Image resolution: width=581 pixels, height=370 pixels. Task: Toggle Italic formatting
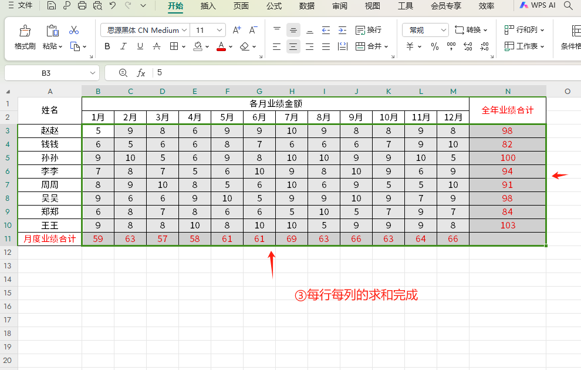point(123,46)
